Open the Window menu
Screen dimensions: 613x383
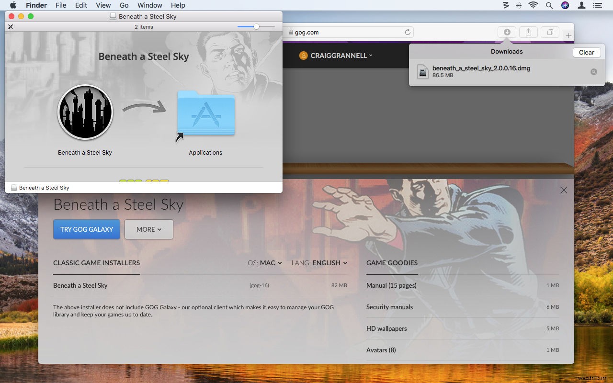click(x=149, y=5)
